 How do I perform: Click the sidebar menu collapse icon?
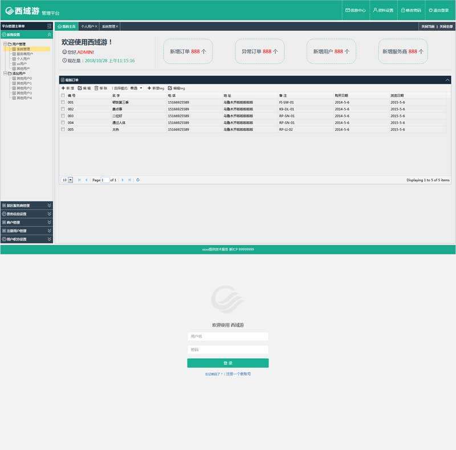tap(50, 26)
